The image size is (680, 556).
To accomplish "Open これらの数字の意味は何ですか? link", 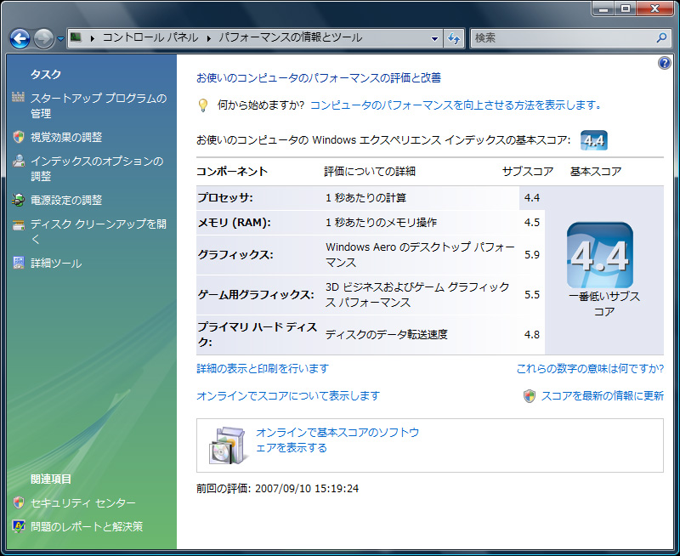I will 590,369.
